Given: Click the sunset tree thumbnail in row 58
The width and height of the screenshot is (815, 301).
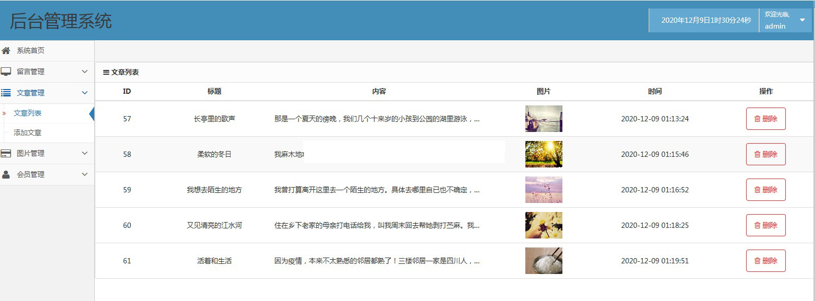Looking at the screenshot, I should (543, 154).
